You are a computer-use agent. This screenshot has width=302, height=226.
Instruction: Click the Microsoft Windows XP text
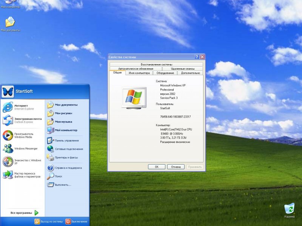pos(173,86)
